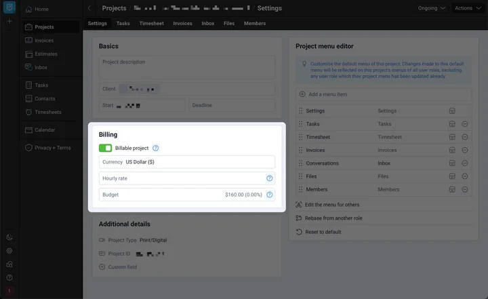Add a Custom field under Additional details
Image resolution: width=488 pixels, height=299 pixels.
(122, 266)
